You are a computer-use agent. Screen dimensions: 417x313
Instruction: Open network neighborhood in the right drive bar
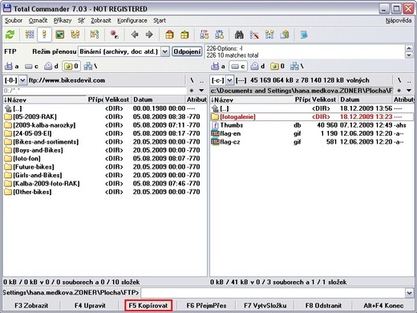tap(297, 66)
